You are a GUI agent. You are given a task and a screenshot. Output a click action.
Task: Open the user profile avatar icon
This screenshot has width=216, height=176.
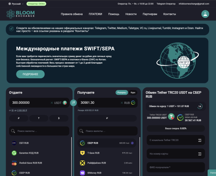click(x=205, y=14)
